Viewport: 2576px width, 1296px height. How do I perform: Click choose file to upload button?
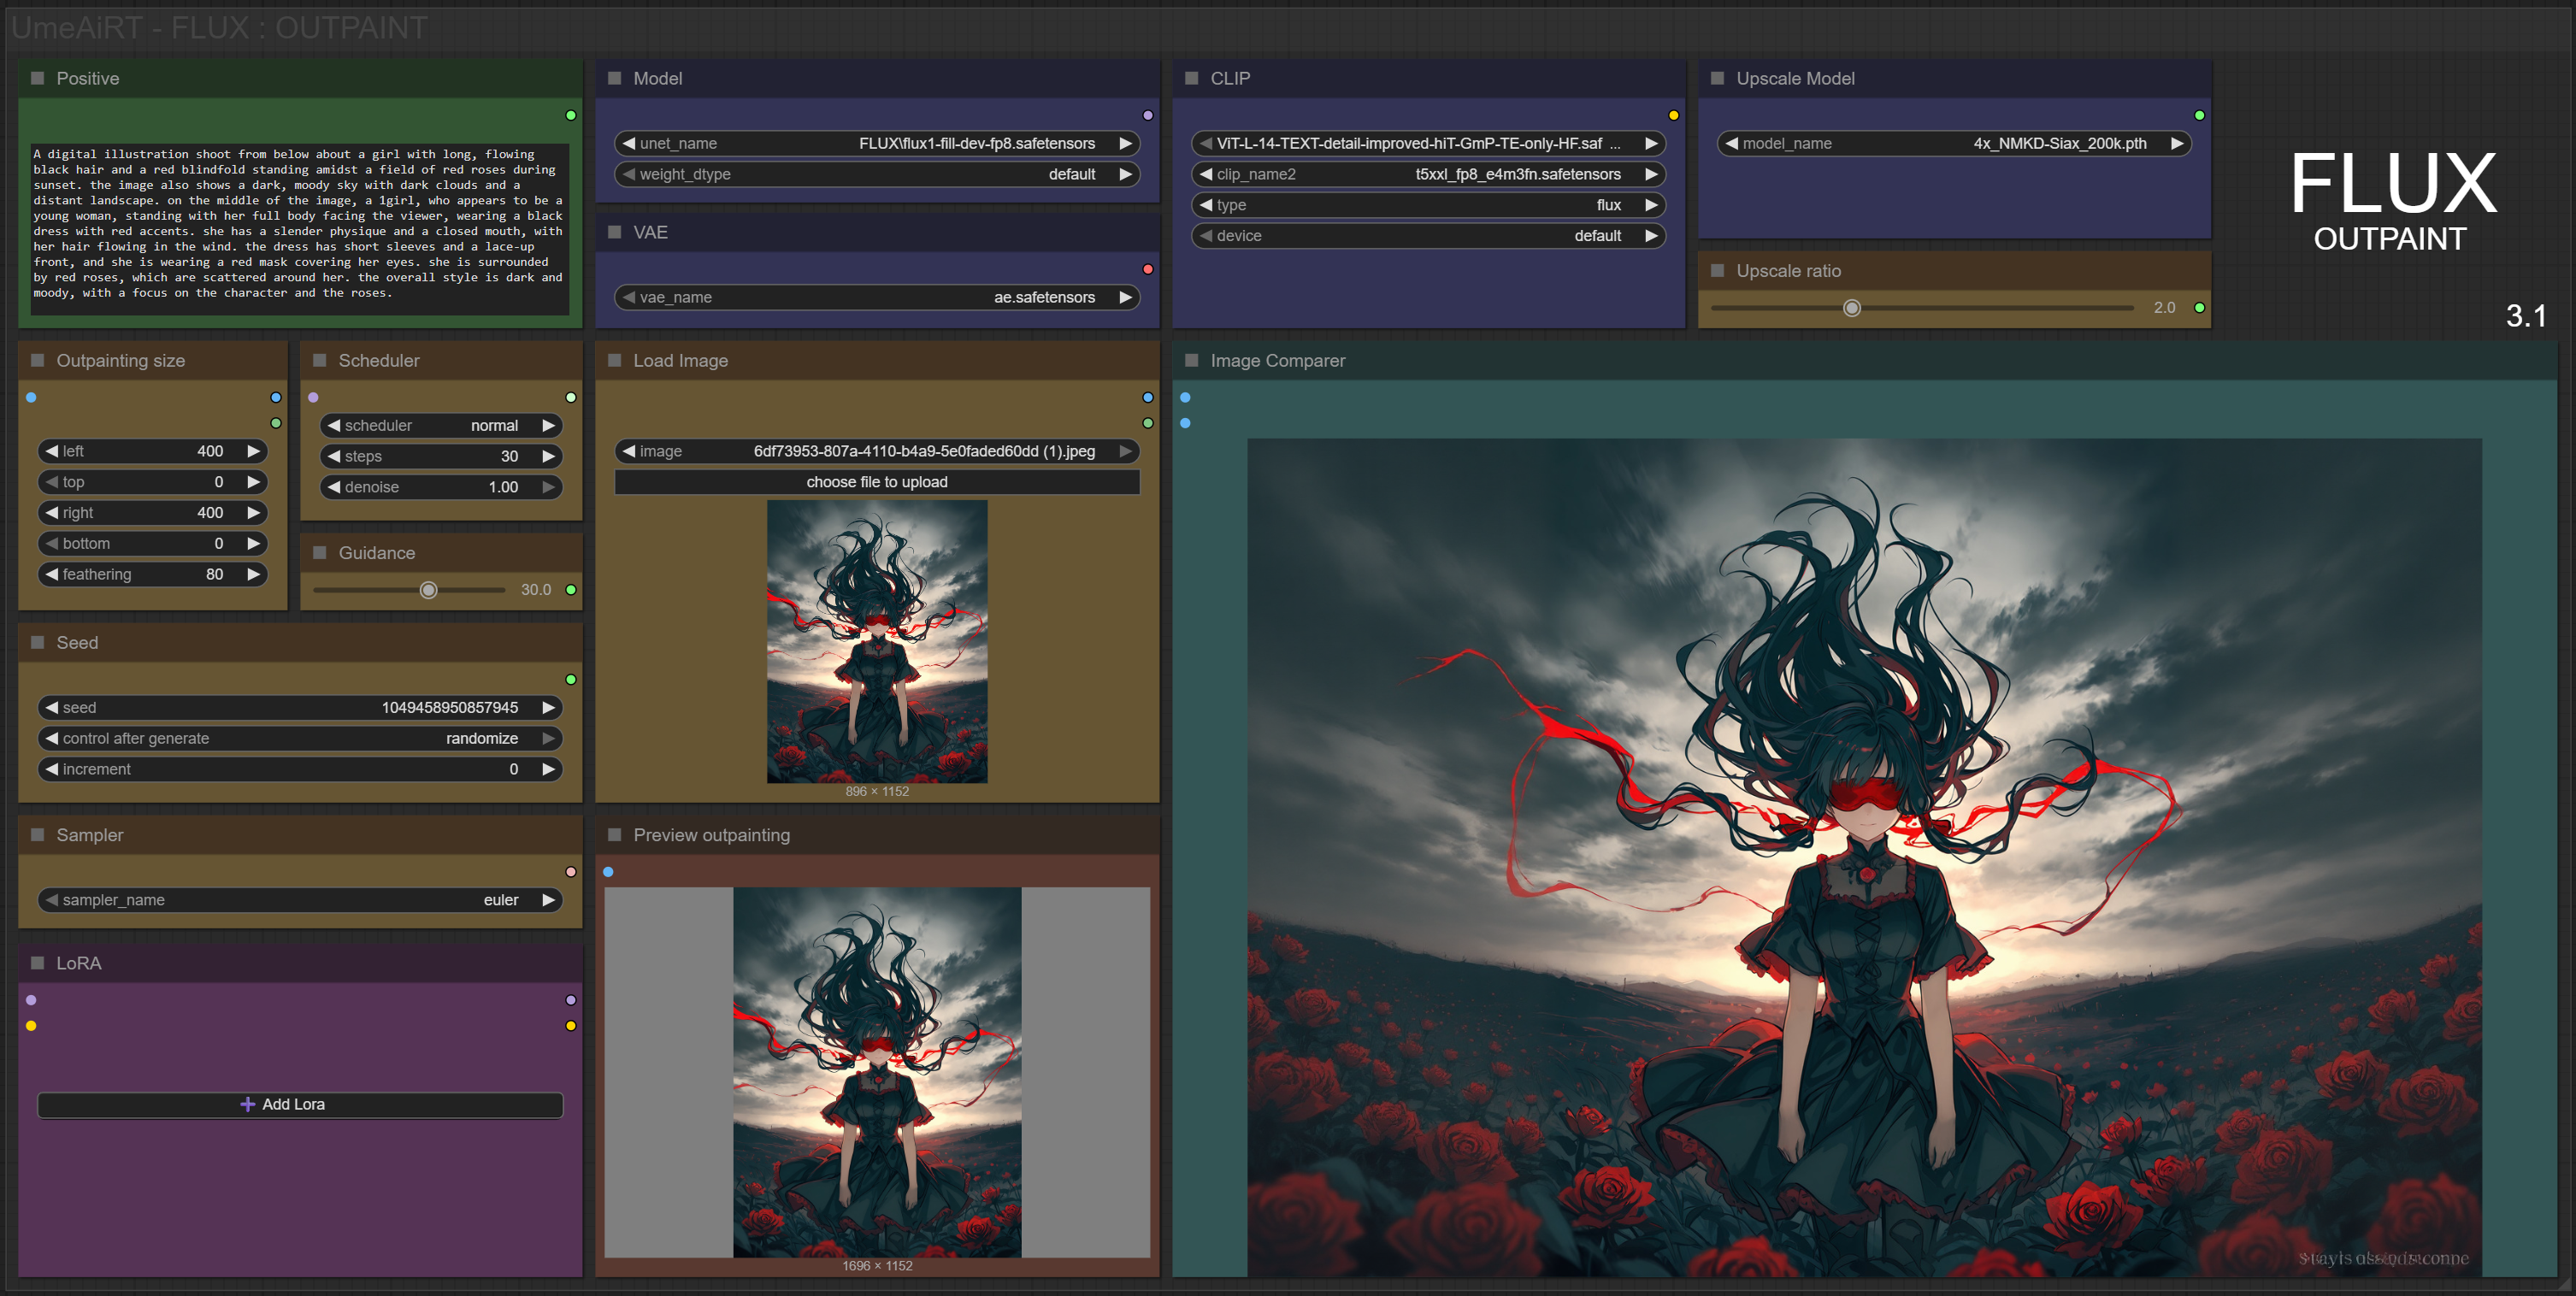pos(876,482)
